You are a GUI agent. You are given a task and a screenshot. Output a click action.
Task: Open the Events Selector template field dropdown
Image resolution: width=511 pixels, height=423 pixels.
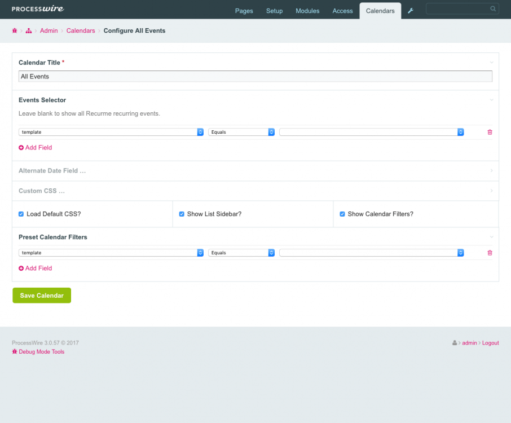[x=111, y=132]
